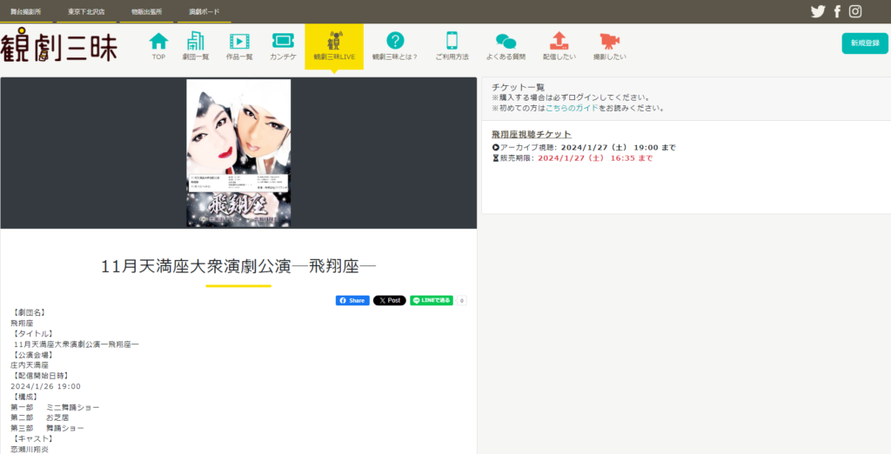Screen dimensions: 891x454
Task: Open the Instagram icon in header
Action: pos(856,11)
